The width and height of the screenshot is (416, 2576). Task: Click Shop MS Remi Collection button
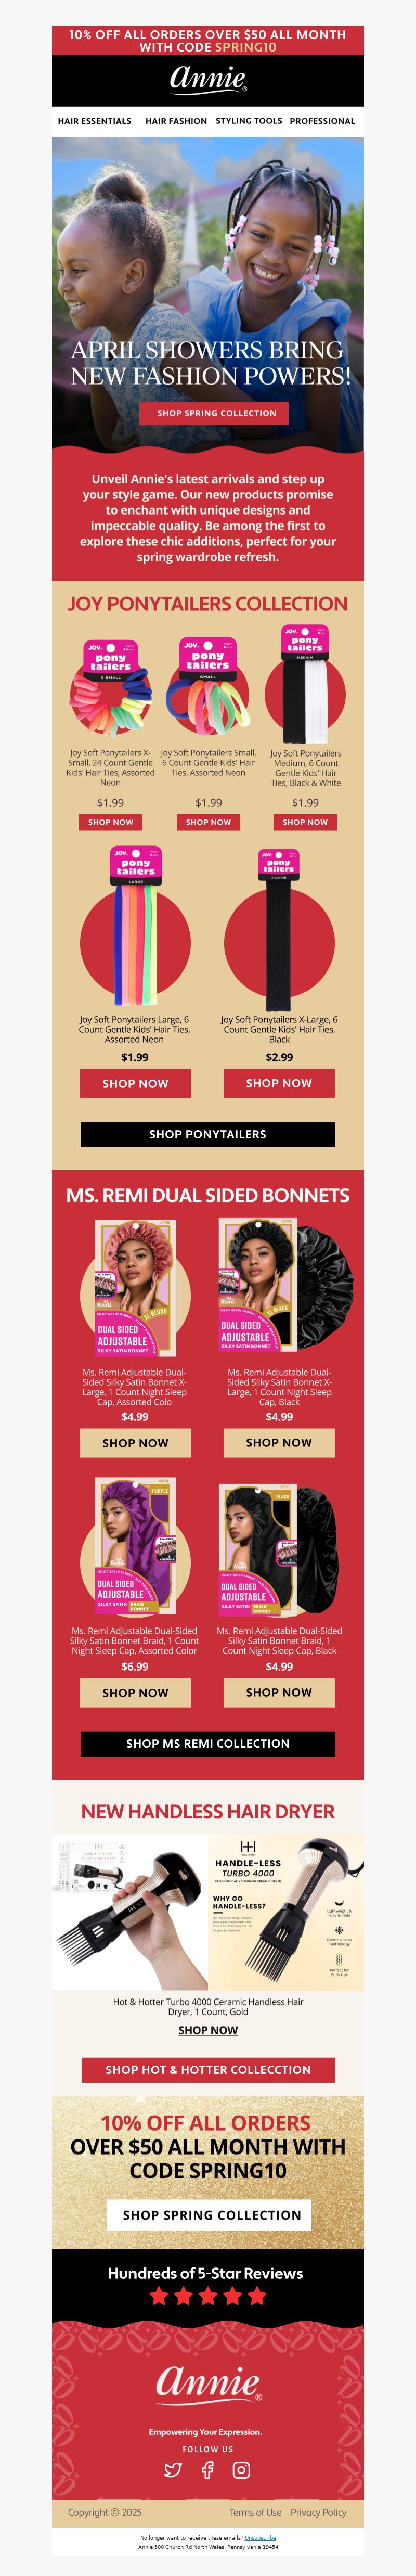(x=208, y=1743)
